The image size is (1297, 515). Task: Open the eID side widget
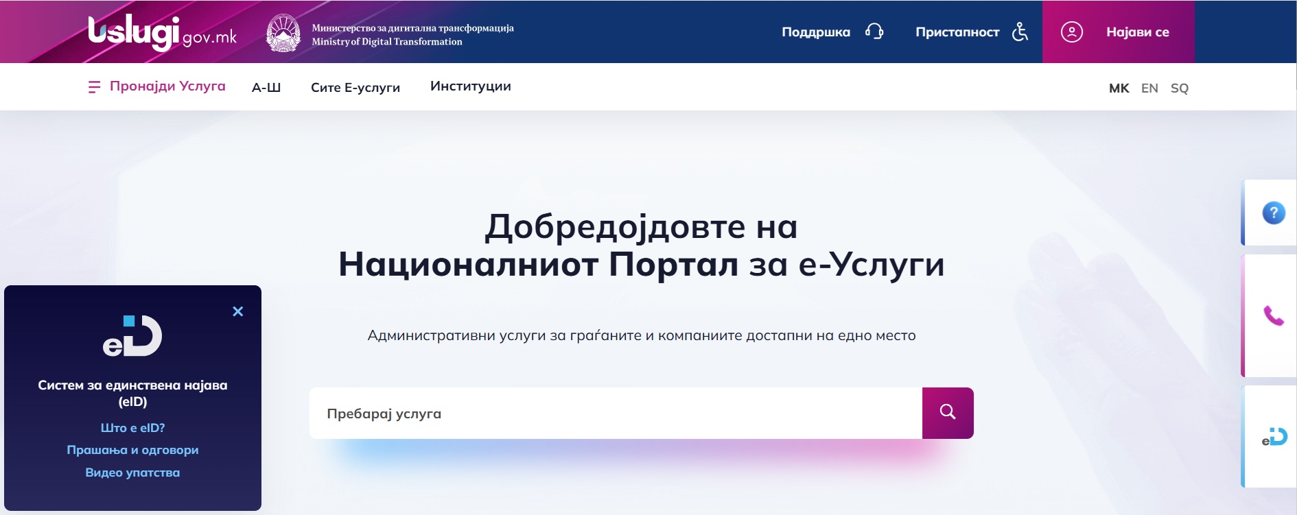coord(1274,437)
